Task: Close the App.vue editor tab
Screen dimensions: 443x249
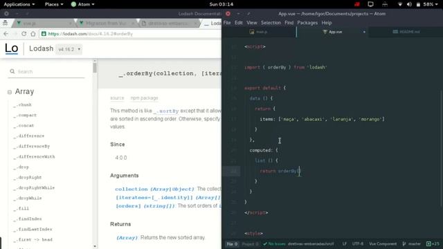Action: [x=364, y=32]
